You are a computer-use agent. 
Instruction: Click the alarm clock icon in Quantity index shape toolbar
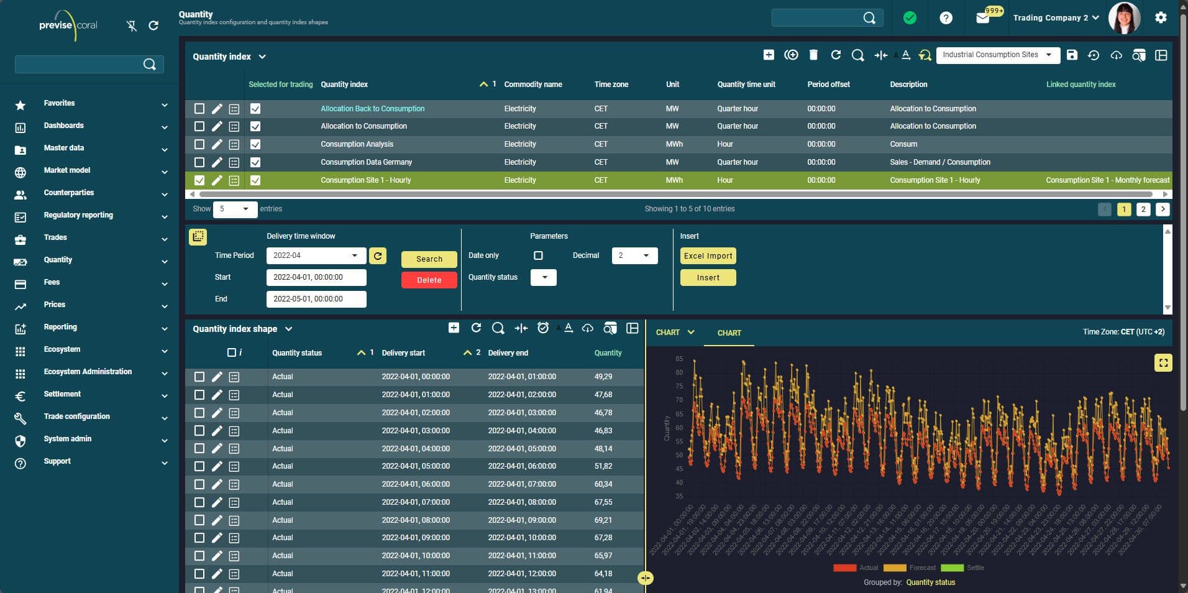[543, 328]
